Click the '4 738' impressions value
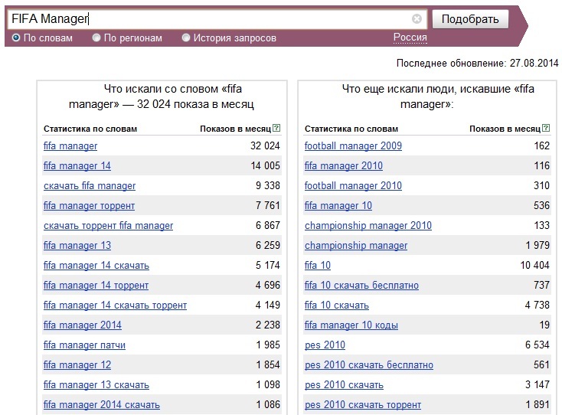 click(537, 306)
